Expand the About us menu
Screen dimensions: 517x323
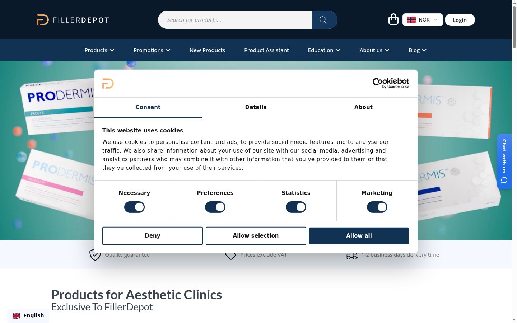[374, 50]
